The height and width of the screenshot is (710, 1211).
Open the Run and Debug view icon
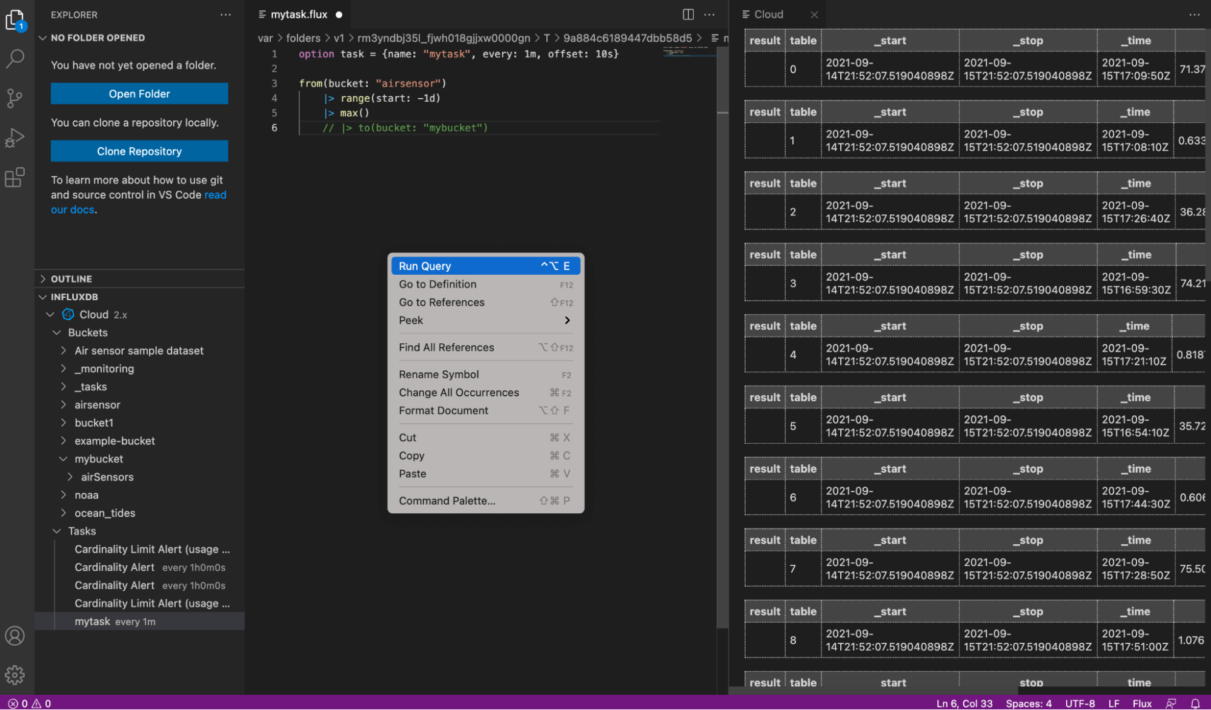15,138
